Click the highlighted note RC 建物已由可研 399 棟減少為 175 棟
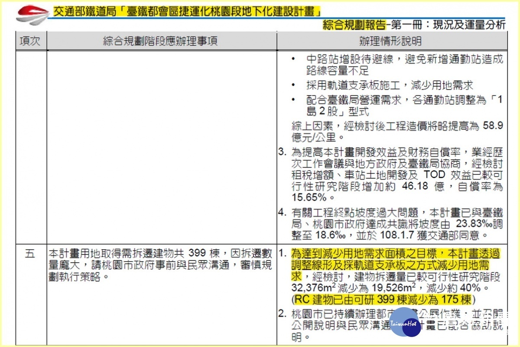Screen dimensions: 520x347 tap(383, 299)
